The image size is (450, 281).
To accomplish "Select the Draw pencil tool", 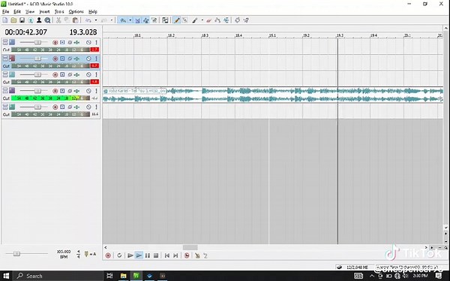I will click(x=177, y=20).
